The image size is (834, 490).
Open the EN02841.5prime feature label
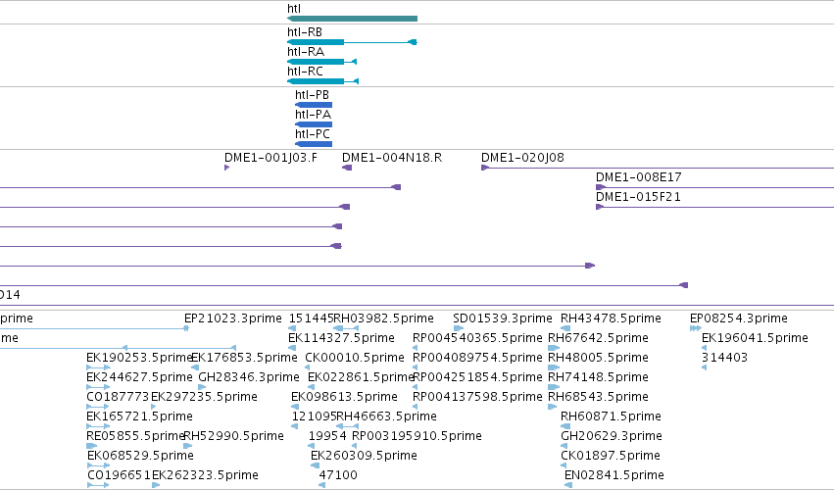[x=614, y=476]
